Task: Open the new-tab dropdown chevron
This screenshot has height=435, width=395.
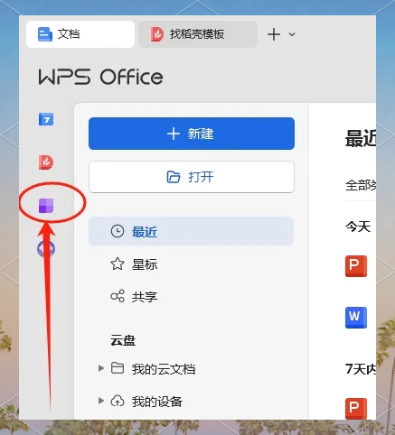Action: [292, 34]
